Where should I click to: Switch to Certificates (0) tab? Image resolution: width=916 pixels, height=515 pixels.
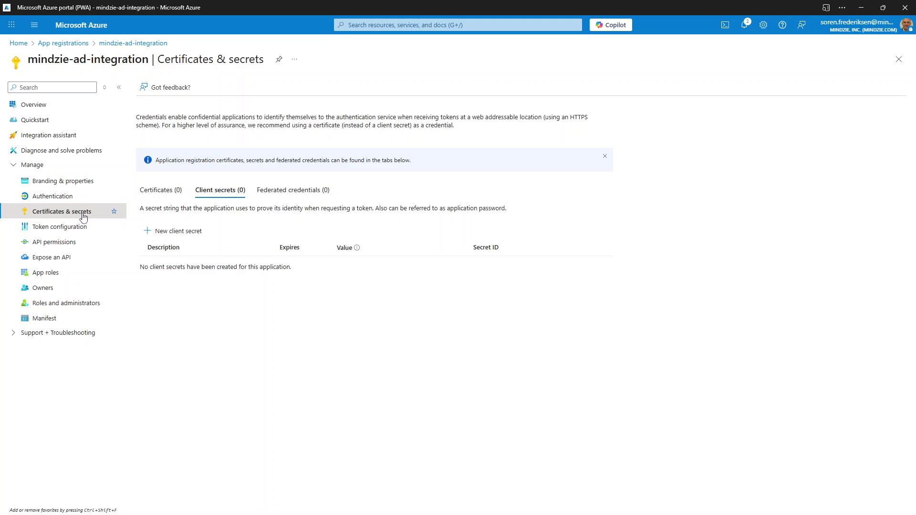(161, 190)
